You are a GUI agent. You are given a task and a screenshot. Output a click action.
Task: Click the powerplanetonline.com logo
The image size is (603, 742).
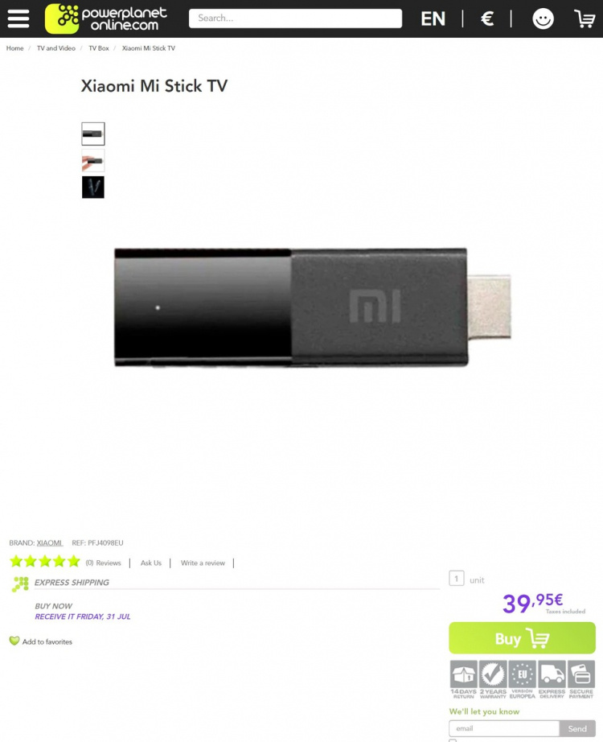(106, 19)
